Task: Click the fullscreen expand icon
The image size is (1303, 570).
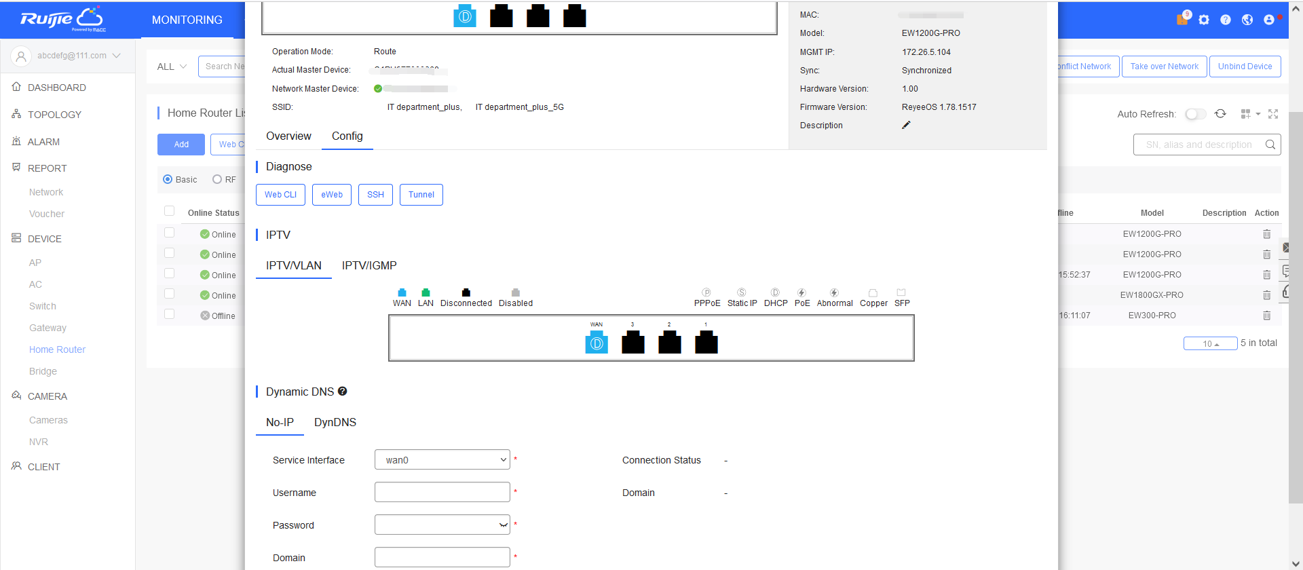Action: click(1273, 114)
